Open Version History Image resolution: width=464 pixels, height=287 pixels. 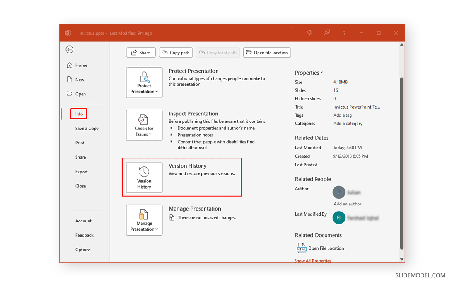(144, 177)
